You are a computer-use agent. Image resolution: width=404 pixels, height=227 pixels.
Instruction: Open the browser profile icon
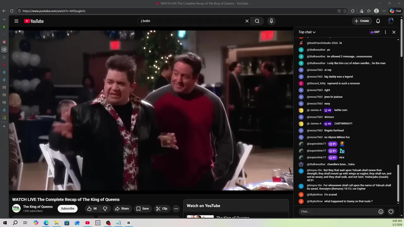[x=377, y=11]
